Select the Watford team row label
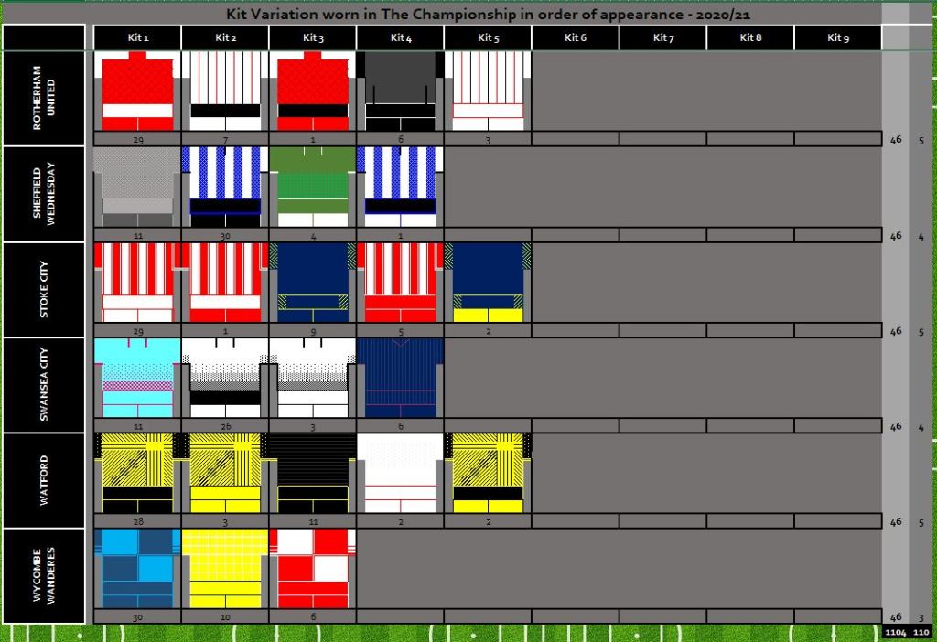 pos(44,480)
